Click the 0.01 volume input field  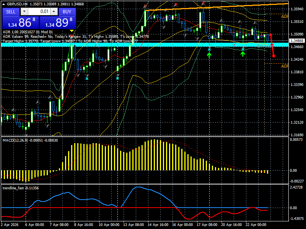pyautogui.click(x=39, y=11)
